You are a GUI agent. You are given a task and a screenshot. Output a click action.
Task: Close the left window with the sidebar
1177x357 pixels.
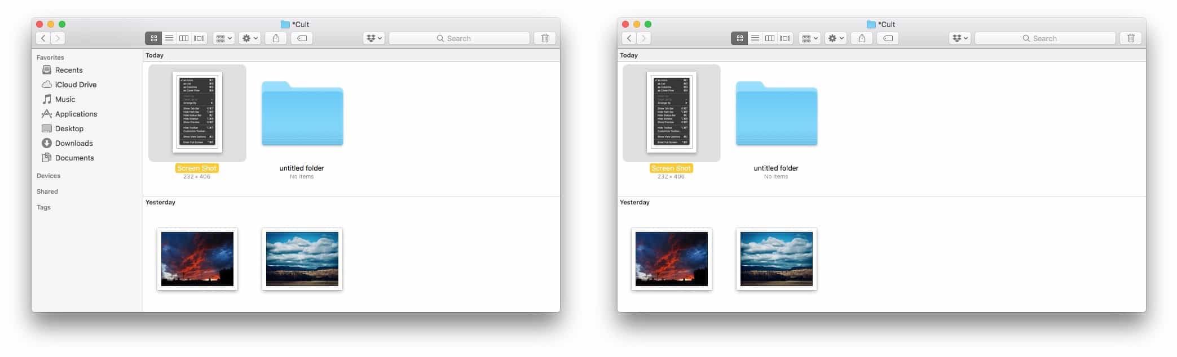[39, 24]
